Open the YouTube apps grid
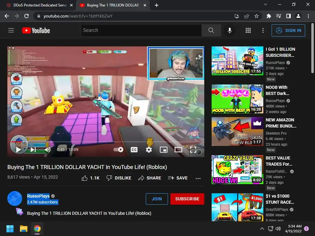This screenshot has height=236, width=315. coord(248,30)
